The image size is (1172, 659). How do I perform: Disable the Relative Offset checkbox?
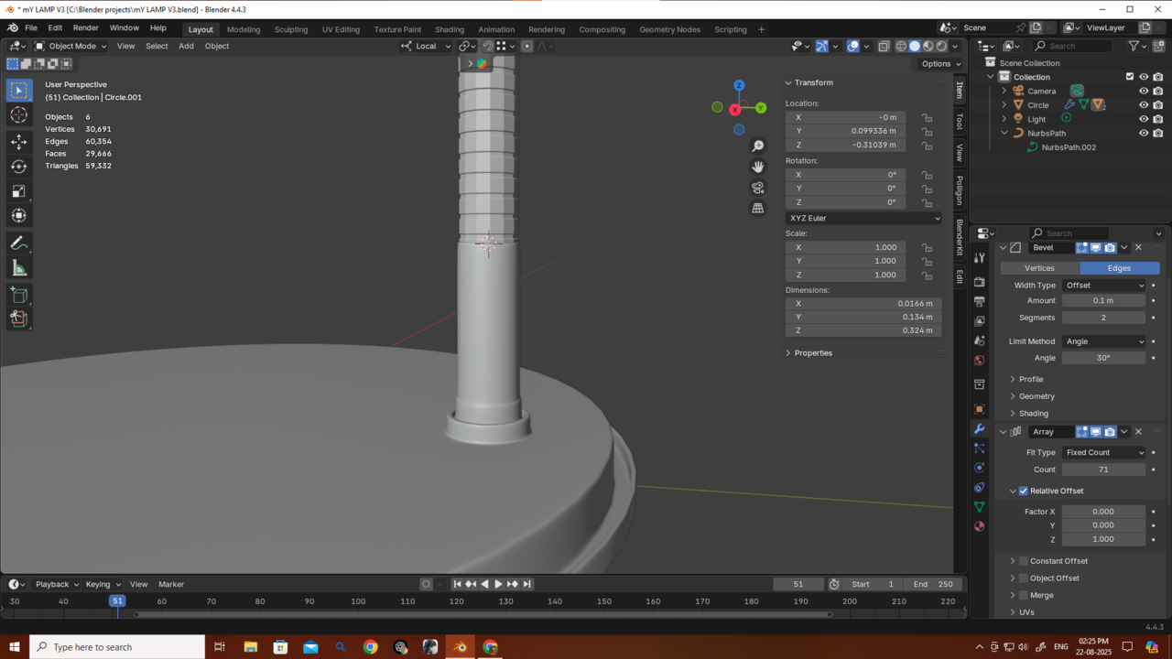point(1023,492)
